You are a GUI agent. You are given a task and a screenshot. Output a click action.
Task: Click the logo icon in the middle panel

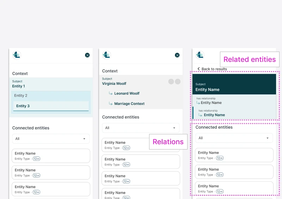(x=107, y=55)
